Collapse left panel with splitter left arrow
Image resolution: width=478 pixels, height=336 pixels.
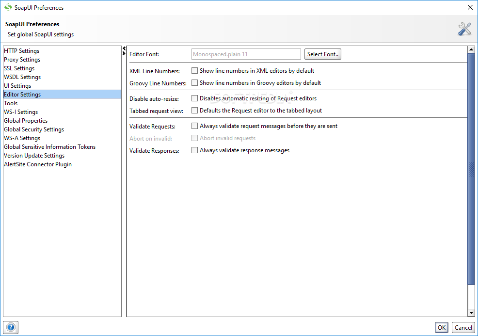pos(124,48)
